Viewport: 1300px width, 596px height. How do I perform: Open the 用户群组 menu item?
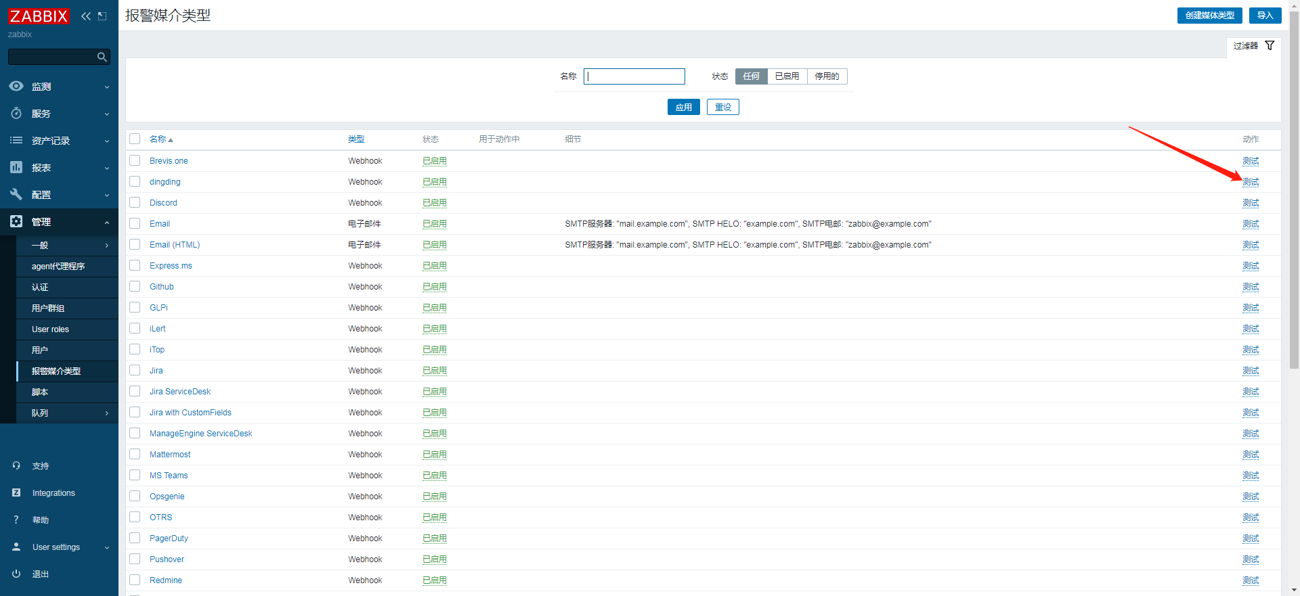point(67,308)
